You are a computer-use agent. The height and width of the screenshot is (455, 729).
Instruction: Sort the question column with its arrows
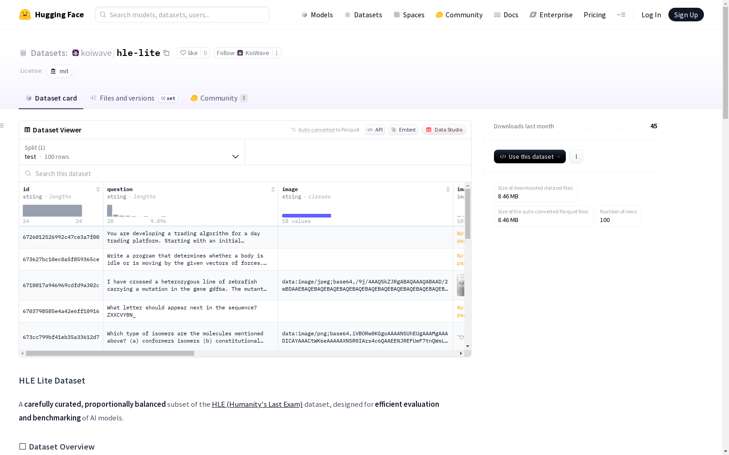click(x=273, y=189)
